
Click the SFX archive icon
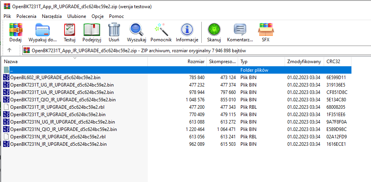tap(266, 30)
